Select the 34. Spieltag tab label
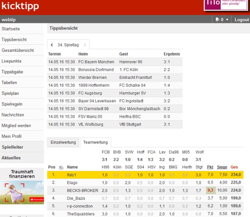250x217 pixels. 68,45
